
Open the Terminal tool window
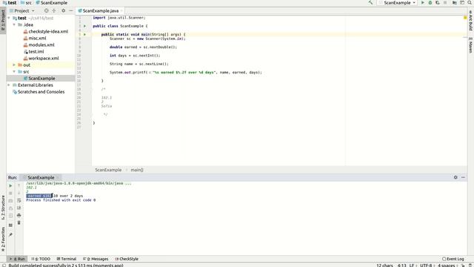pyautogui.click(x=67, y=259)
